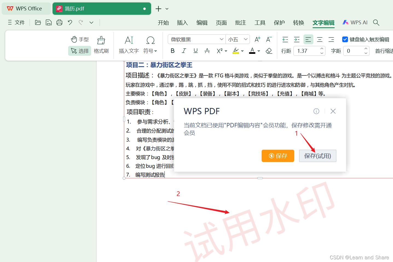Click the info icon in WPS PDF dialog
The height and width of the screenshot is (262, 393).
coord(316,111)
